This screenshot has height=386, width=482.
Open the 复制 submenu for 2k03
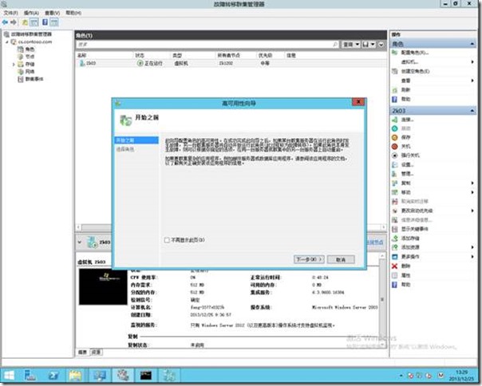click(433, 183)
